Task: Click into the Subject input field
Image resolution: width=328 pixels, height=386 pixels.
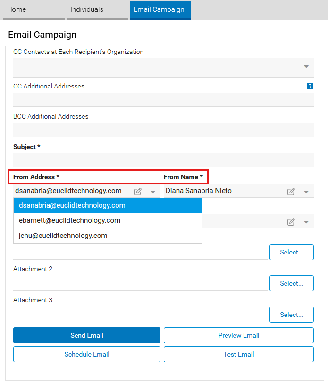Action: tap(163, 160)
